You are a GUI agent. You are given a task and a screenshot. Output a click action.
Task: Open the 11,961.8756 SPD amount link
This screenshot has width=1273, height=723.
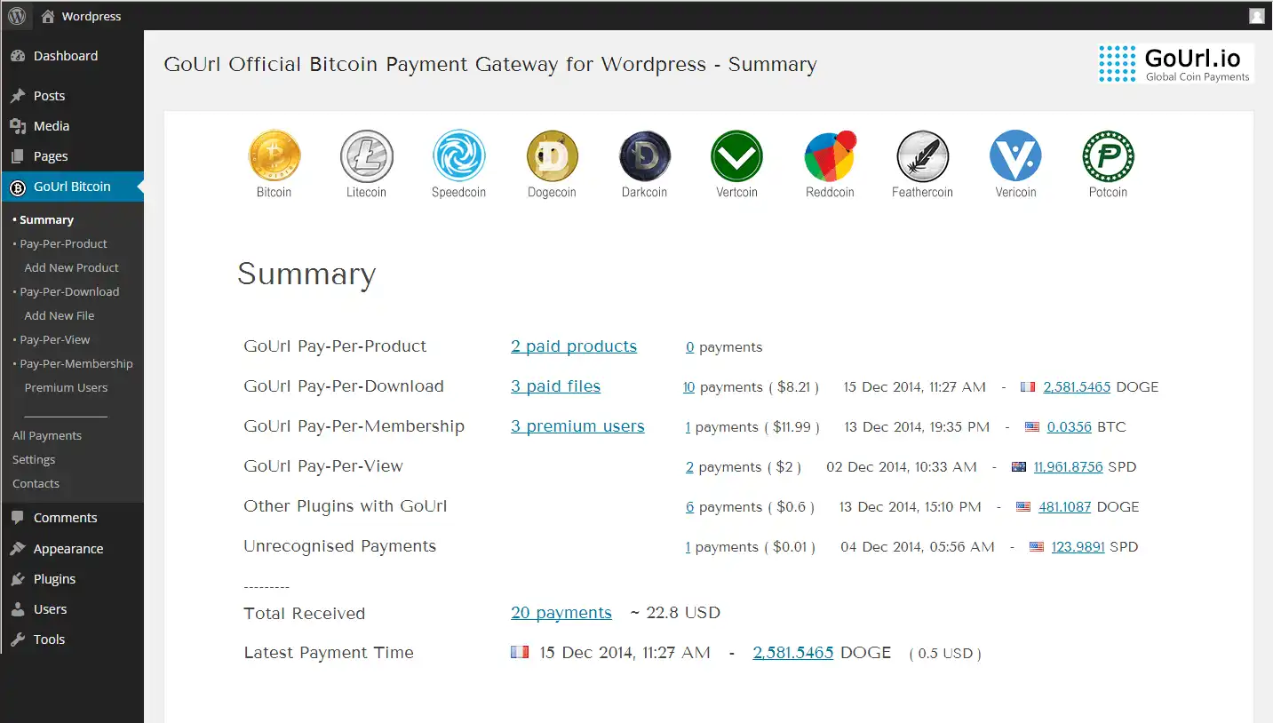(x=1068, y=467)
